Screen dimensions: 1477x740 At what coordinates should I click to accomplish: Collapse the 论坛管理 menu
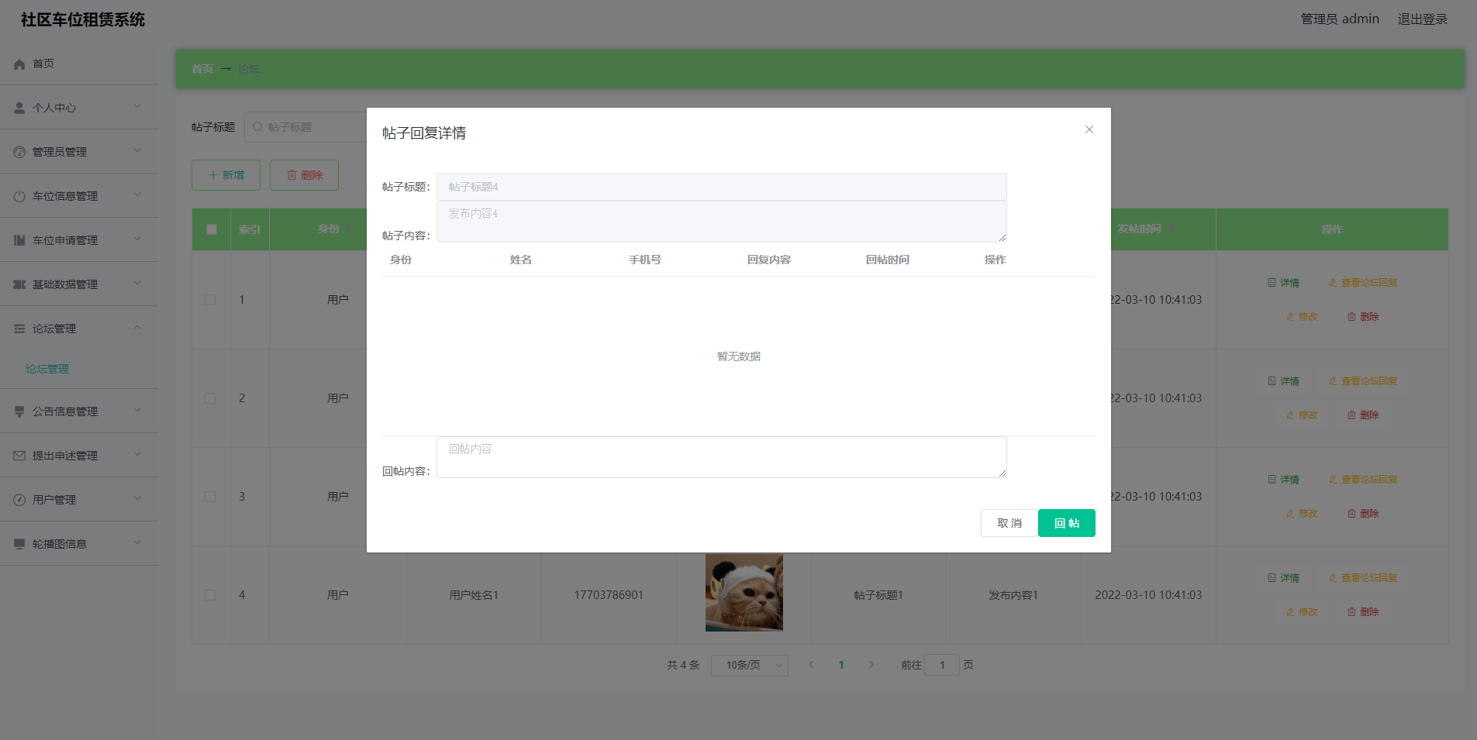pos(137,328)
